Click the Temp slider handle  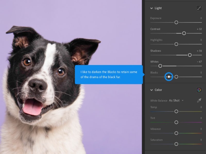coord(176,112)
